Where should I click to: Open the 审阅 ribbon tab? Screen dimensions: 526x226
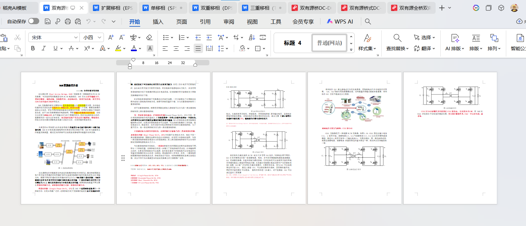click(229, 22)
